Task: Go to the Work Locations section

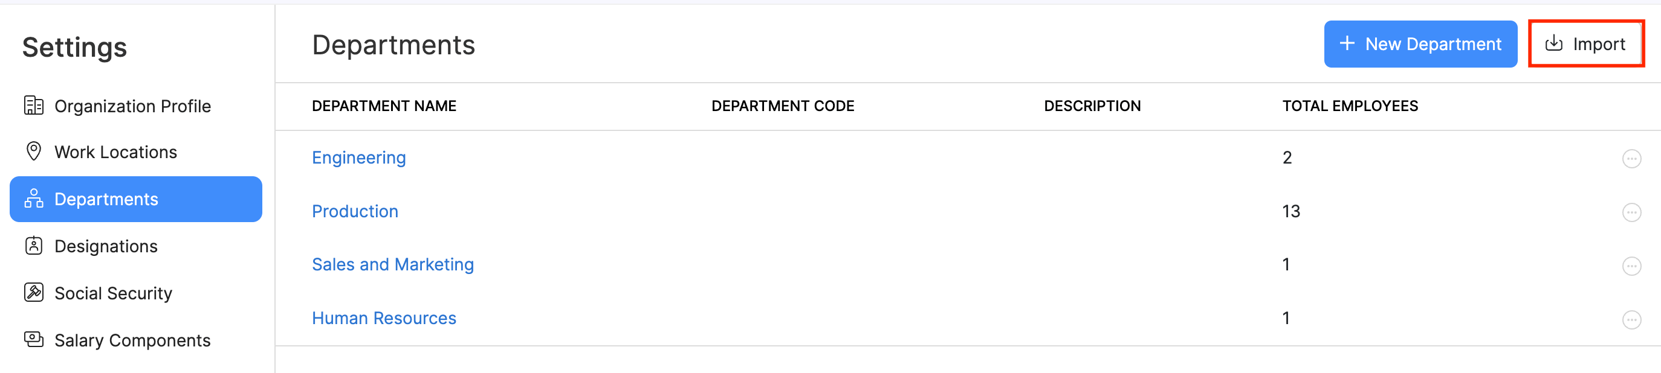Action: click(x=116, y=151)
